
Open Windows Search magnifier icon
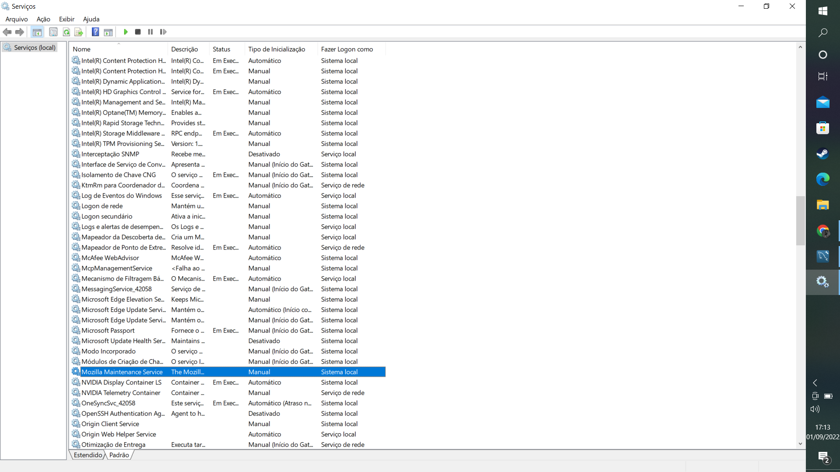[822, 33]
